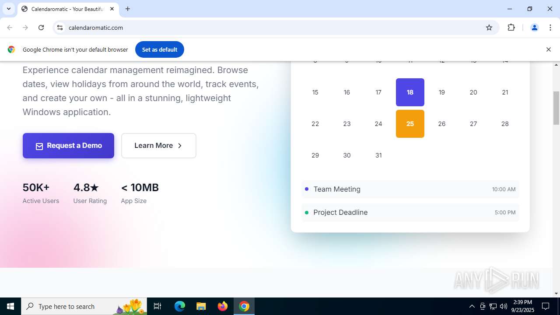Click the 5:00 PM event time

click(505, 213)
